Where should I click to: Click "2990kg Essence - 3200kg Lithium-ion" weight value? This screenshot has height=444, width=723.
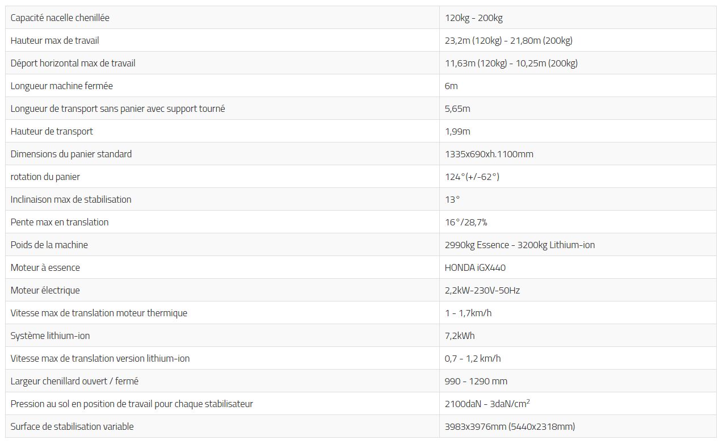click(x=519, y=245)
